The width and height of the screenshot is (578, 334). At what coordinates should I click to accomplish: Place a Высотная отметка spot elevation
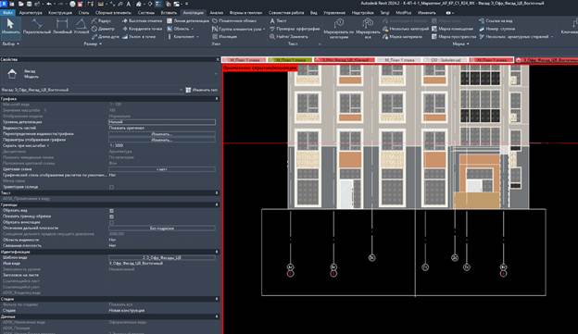point(142,21)
